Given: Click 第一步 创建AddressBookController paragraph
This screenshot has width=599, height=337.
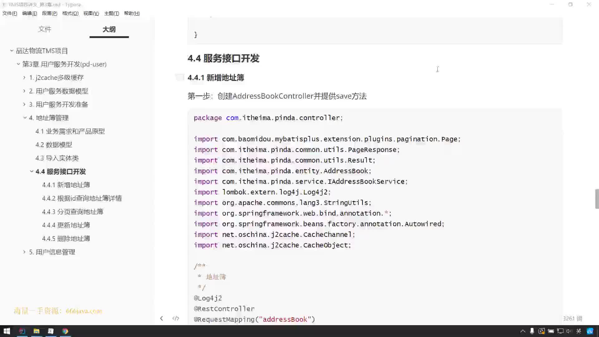Looking at the screenshot, I should click(x=277, y=96).
